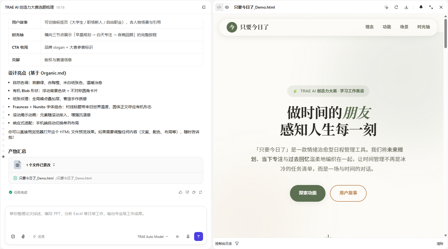Attach a file with paperclip icon

click(x=23, y=236)
